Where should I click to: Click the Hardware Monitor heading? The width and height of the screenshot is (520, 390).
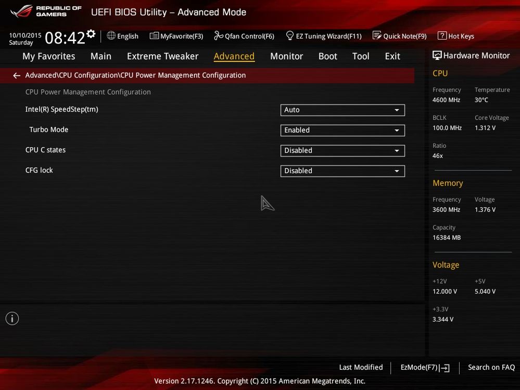click(476, 56)
